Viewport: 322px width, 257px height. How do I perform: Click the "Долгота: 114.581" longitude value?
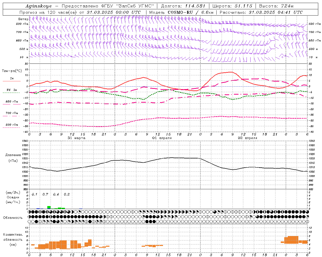183,6
